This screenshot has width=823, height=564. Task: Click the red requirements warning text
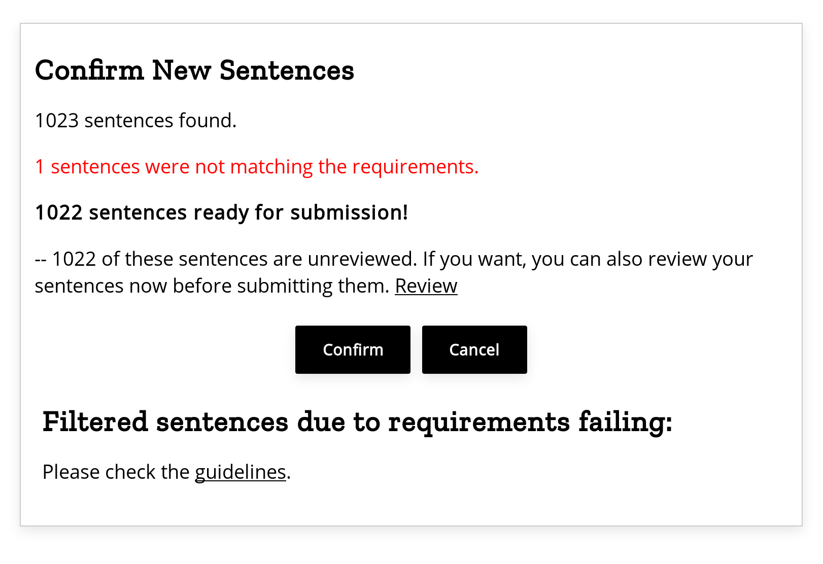(x=256, y=166)
